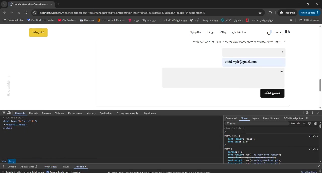322x173 pixels.
Task: Expand the hidden bookmarks overflow chevron
Action: tap(291, 20)
